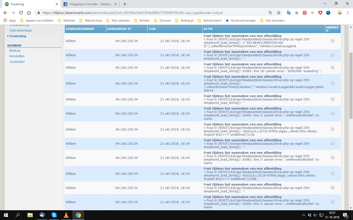Switch to the Hengelsport IJmuiden tab
This screenshot has height=220, width=353.
90,4
